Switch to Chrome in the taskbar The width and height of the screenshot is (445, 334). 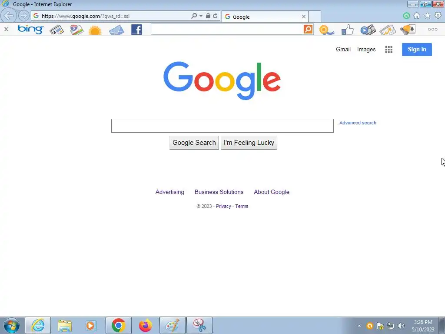(x=118, y=325)
